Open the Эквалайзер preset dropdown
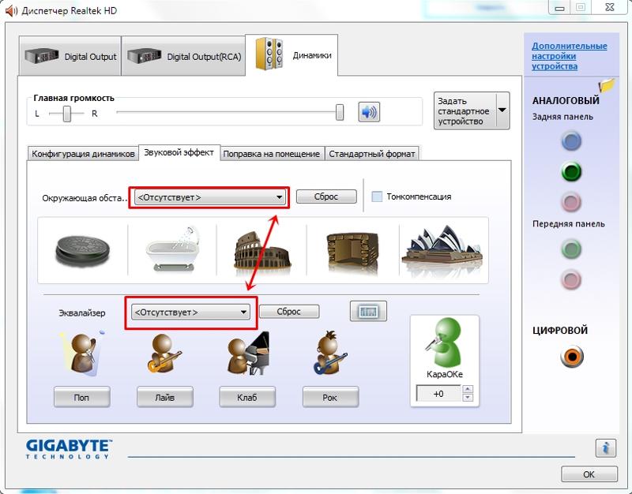Screen dimensions: 632x494 pyautogui.click(x=190, y=312)
